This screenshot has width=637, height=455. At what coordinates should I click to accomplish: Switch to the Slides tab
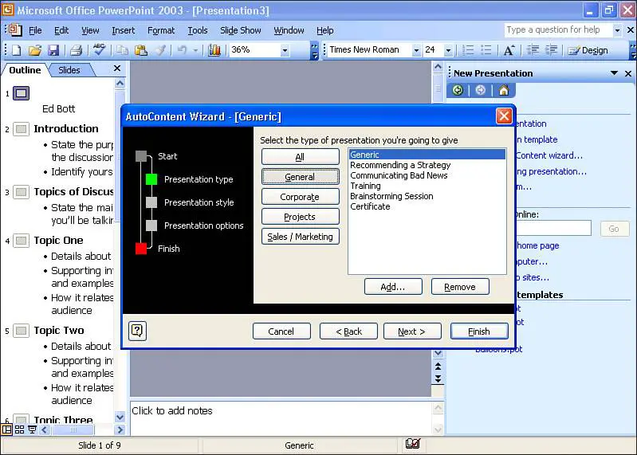(x=69, y=70)
